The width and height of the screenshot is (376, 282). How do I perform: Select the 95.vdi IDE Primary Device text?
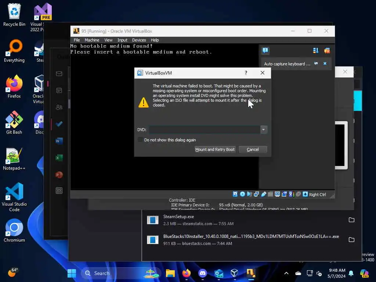241,205
